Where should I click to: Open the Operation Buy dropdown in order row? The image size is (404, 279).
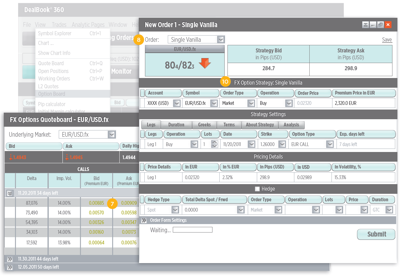click(289, 103)
